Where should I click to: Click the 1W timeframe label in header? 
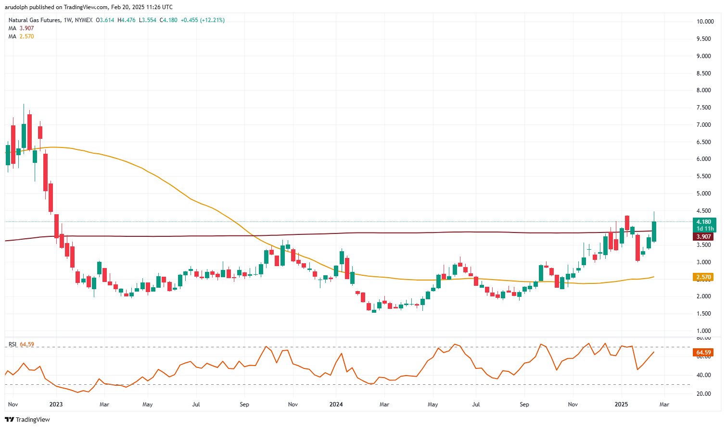(67, 20)
